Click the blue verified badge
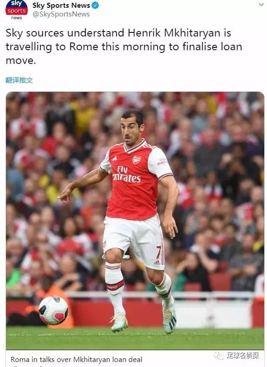 (x=95, y=5)
